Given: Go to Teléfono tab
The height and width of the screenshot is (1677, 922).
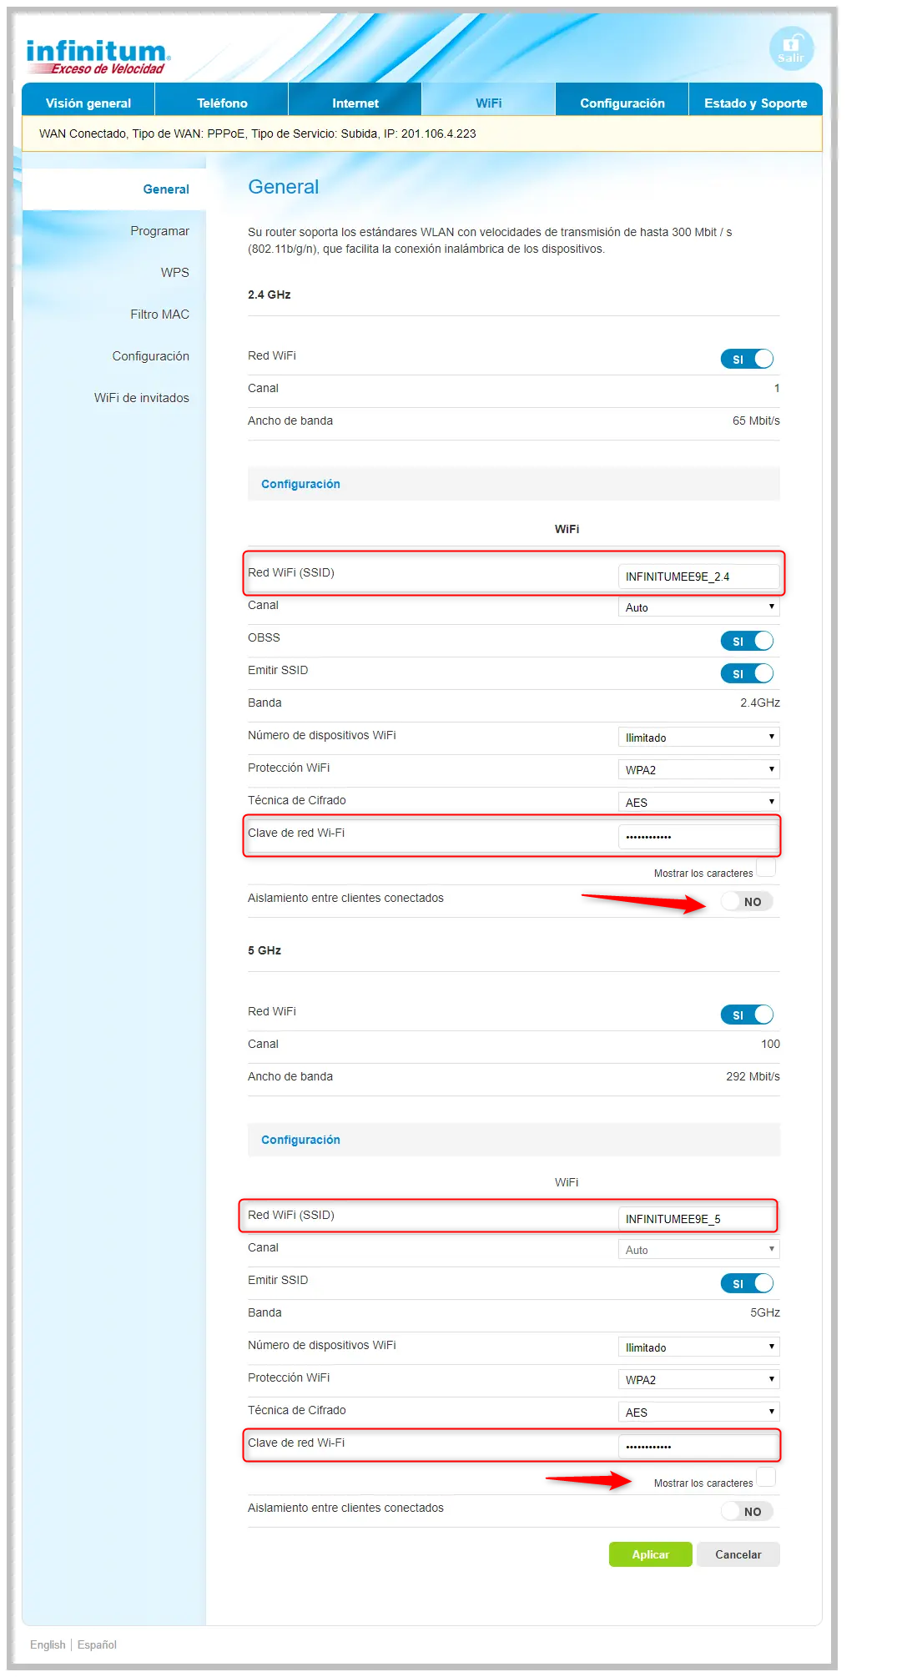Looking at the screenshot, I should pos(222,103).
